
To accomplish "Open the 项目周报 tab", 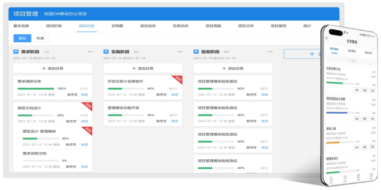I will coord(213,26).
